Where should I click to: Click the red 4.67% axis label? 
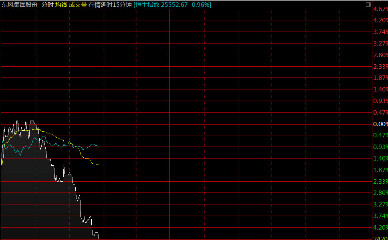coord(380,9)
